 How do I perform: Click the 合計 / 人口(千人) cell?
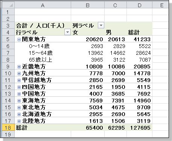point(43,26)
